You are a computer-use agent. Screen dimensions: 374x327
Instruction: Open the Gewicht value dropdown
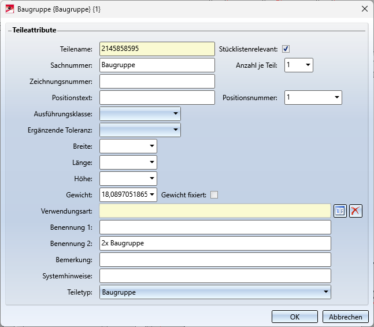coord(151,194)
